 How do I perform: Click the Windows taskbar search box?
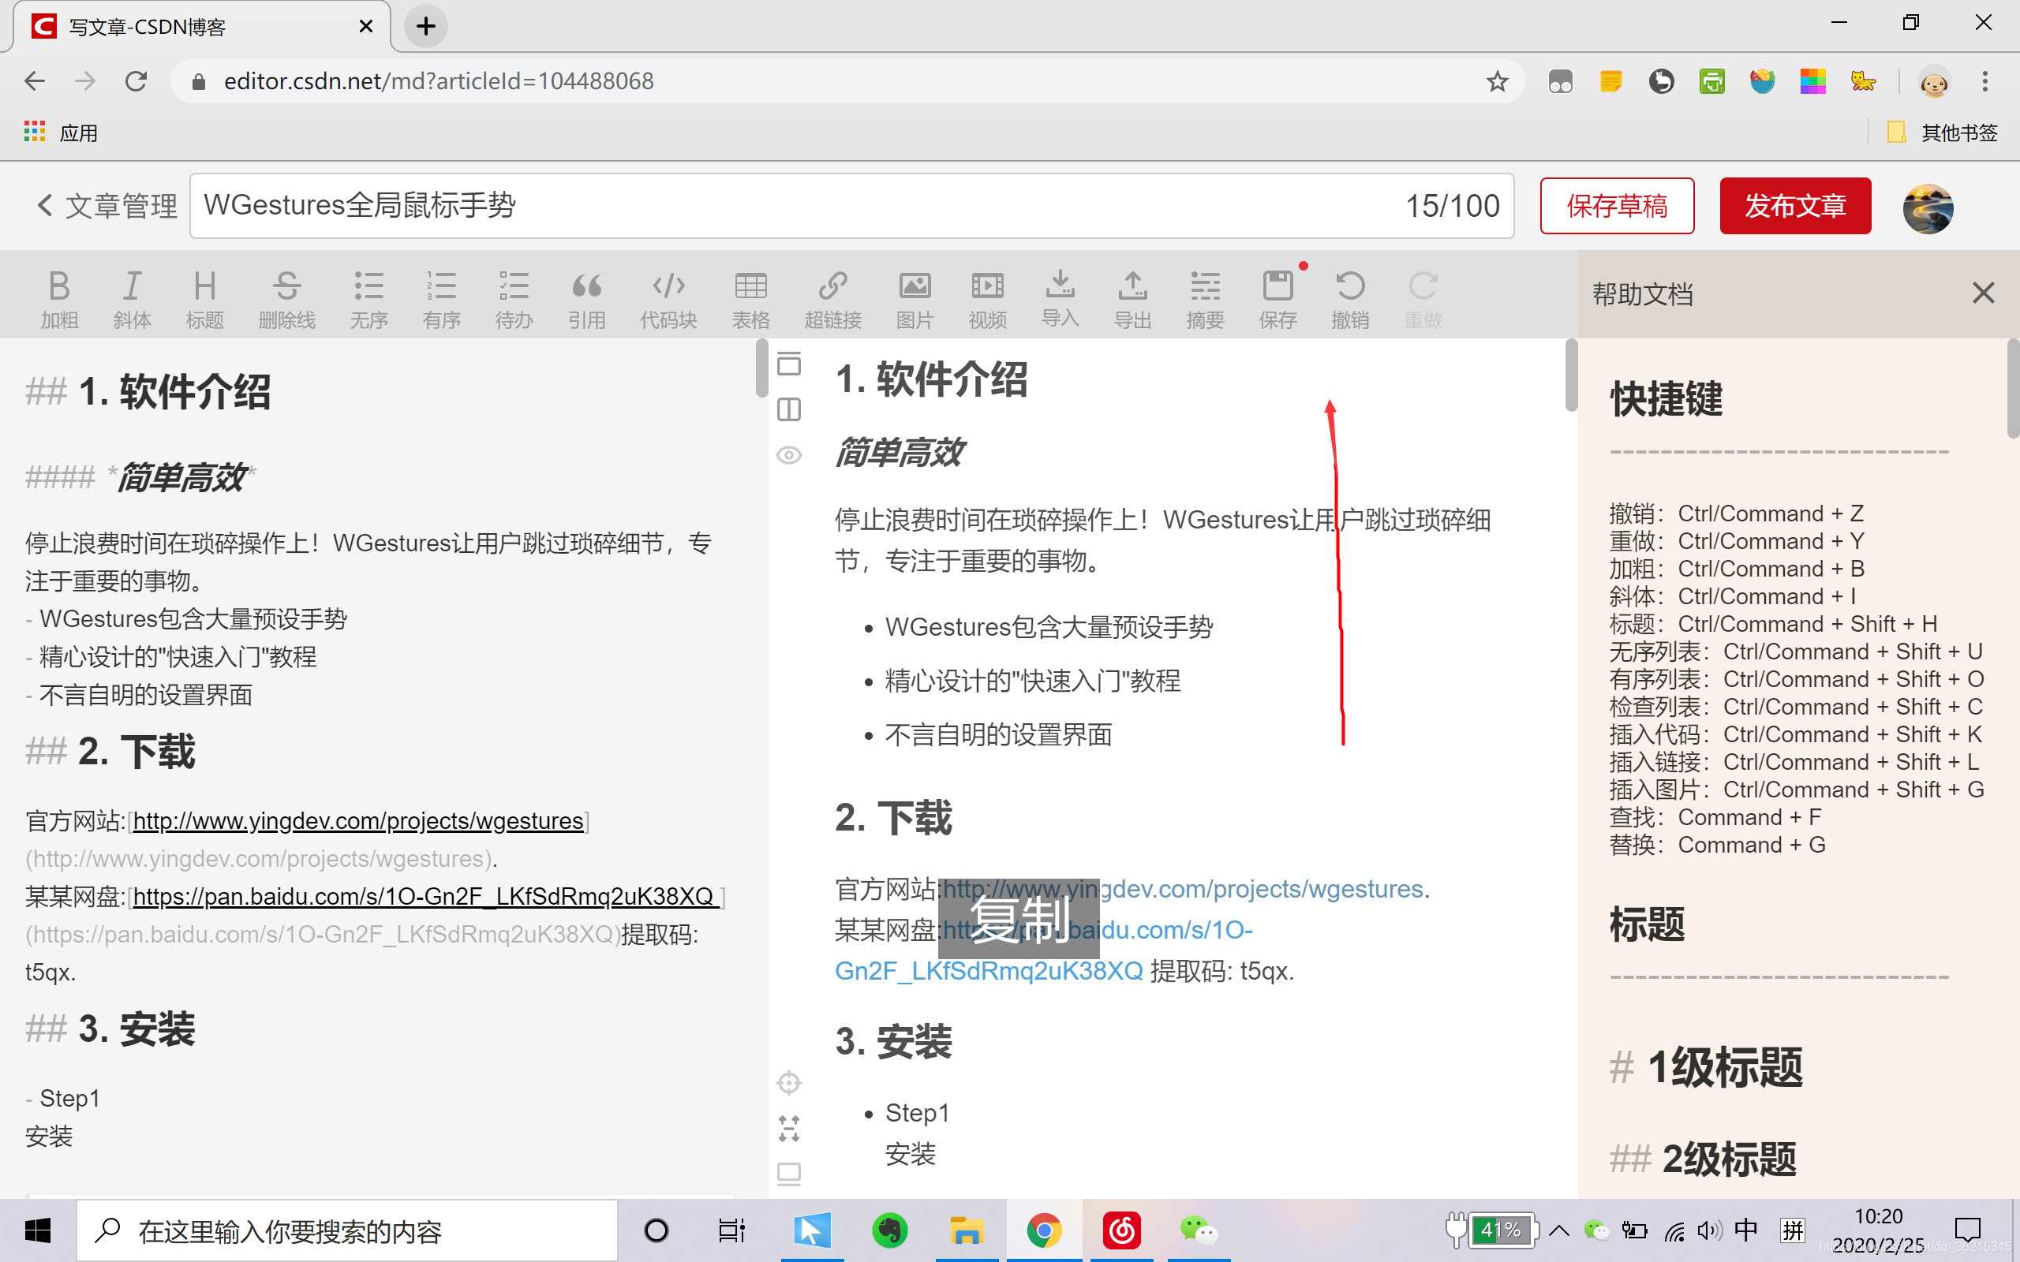point(347,1230)
